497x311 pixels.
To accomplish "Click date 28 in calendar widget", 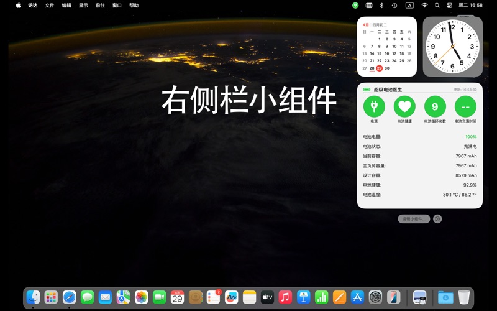I will coord(372,68).
